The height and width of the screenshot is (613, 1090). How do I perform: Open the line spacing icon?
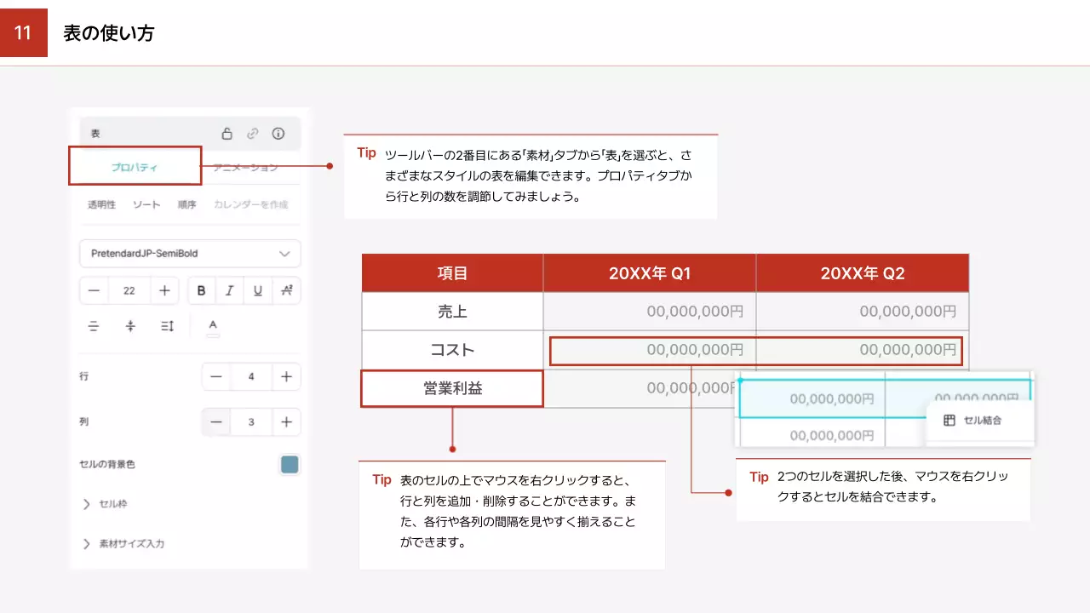click(x=167, y=326)
